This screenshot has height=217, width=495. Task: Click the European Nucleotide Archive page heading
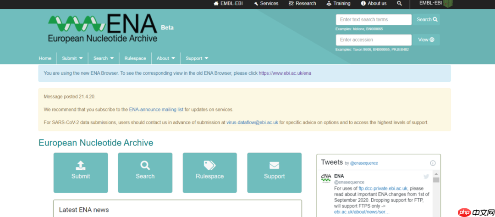coord(96,143)
